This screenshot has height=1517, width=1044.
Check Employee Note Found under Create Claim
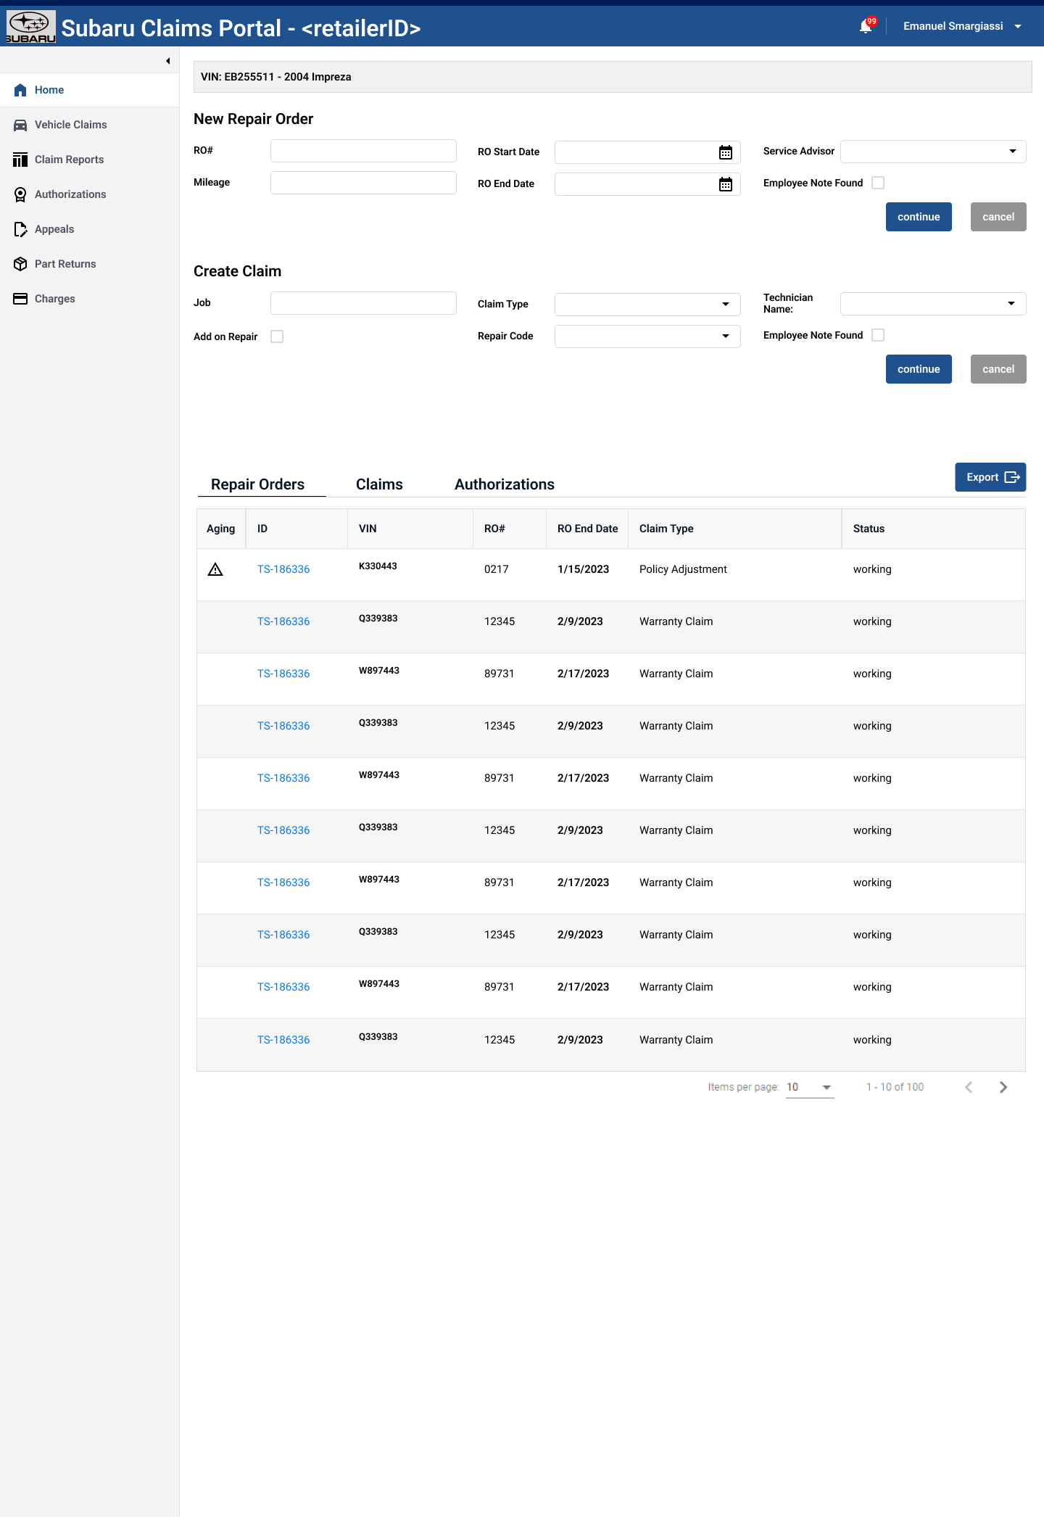click(x=878, y=335)
